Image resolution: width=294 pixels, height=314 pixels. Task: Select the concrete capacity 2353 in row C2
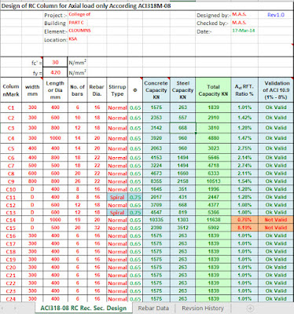156,118
